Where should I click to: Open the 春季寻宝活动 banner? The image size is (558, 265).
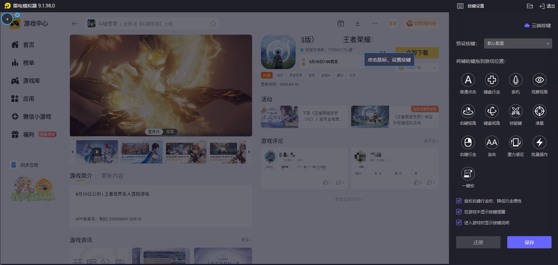[x=33, y=189]
